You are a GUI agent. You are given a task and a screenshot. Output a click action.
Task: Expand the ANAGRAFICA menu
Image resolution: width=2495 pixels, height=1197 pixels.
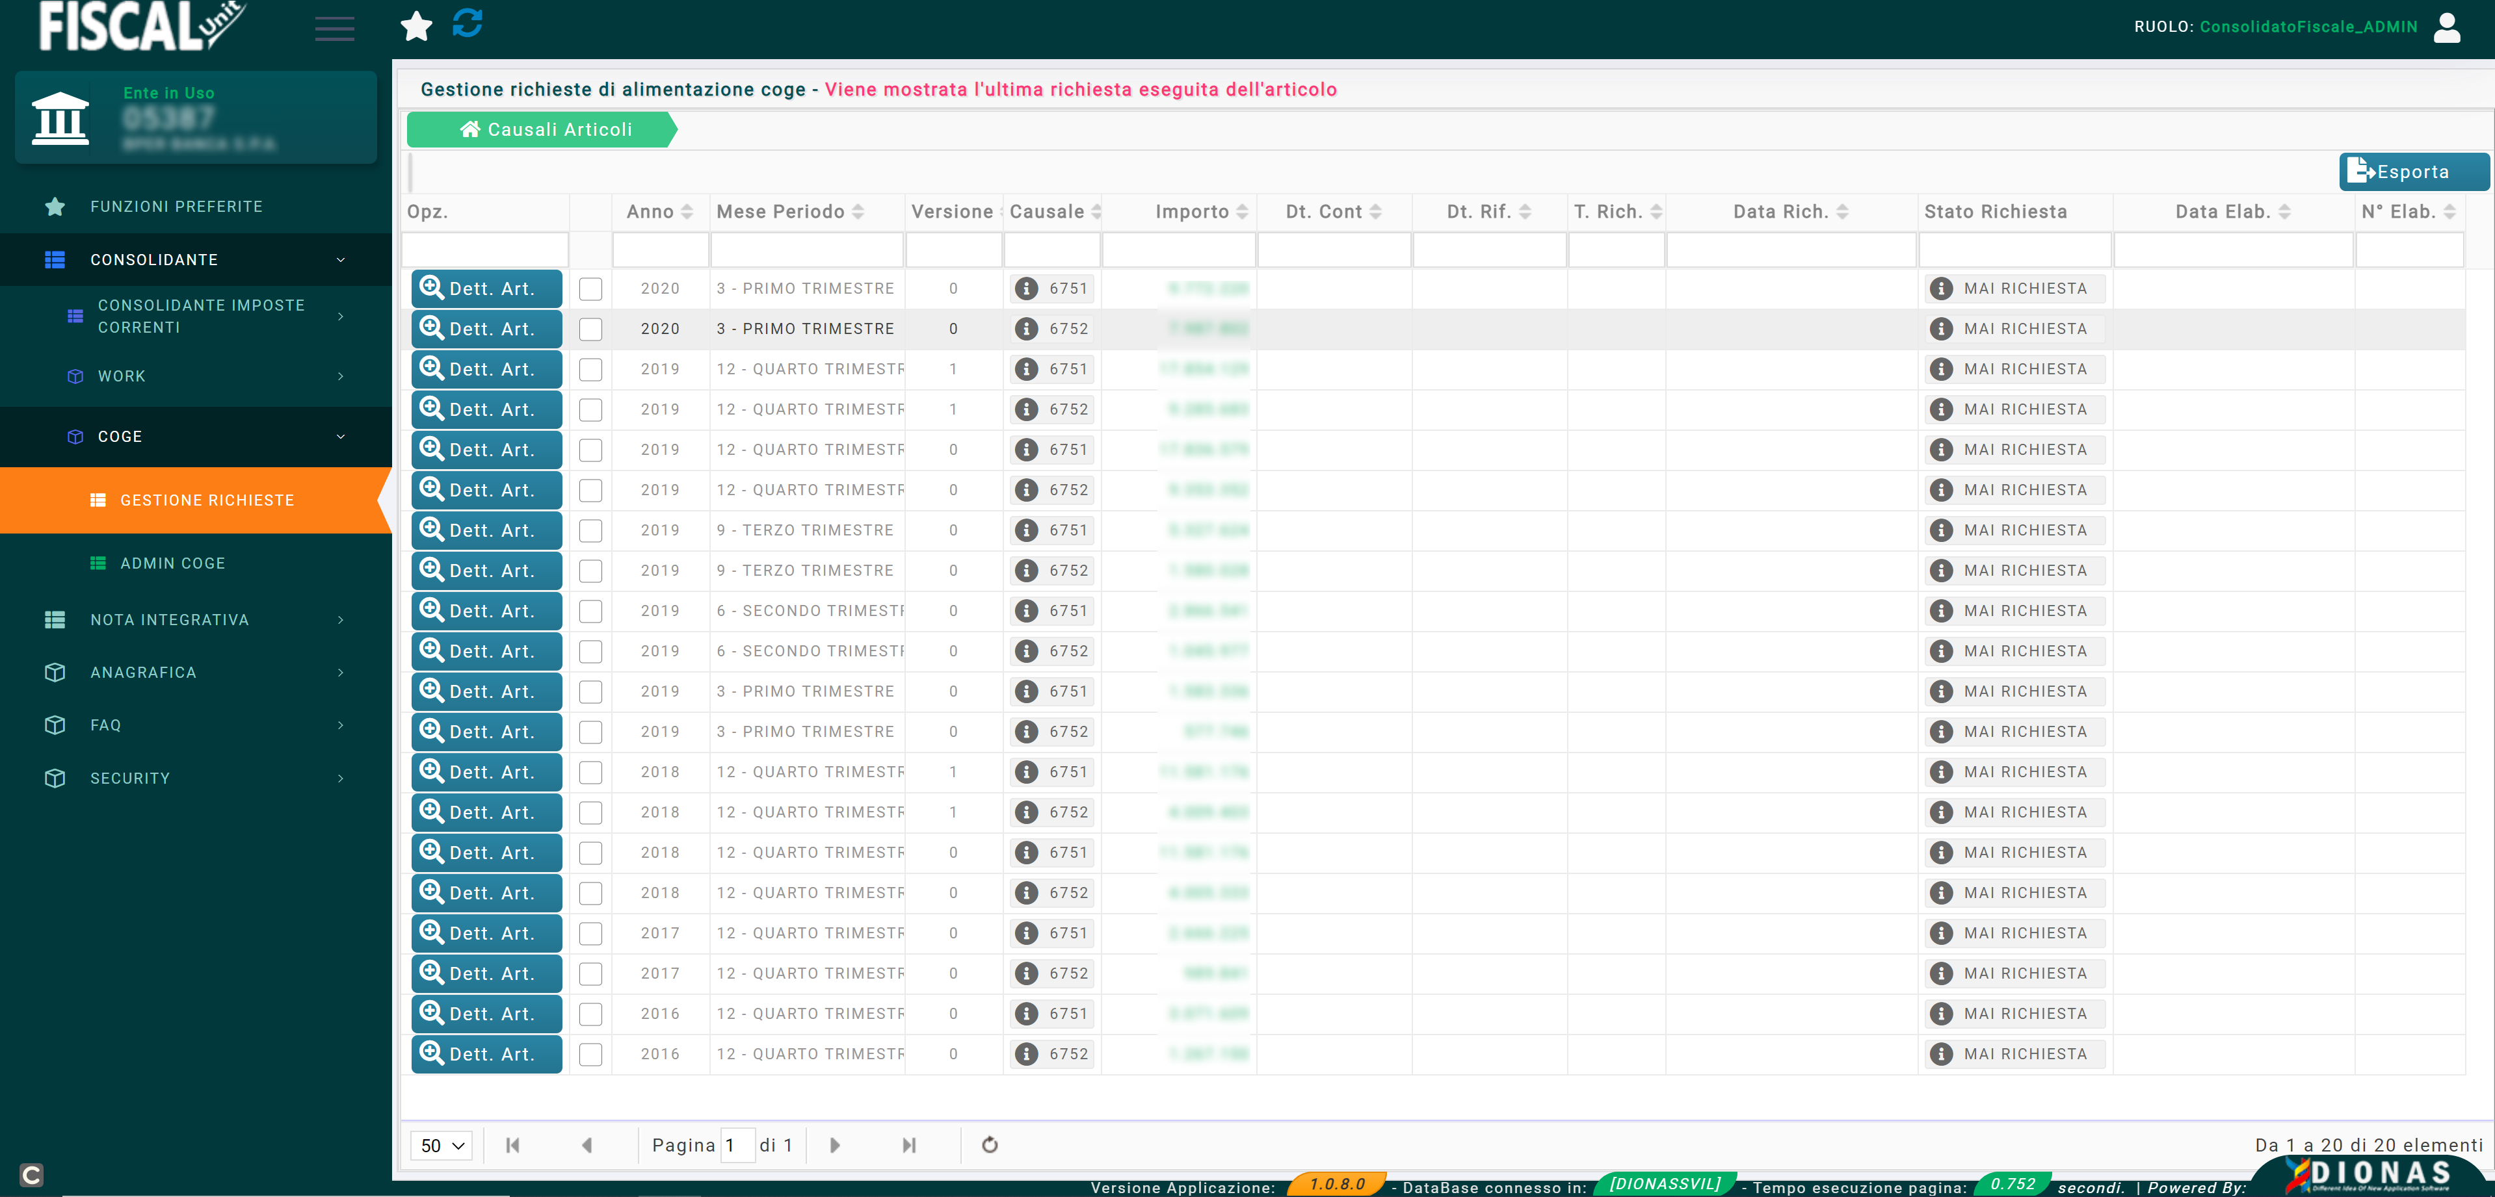click(341, 673)
